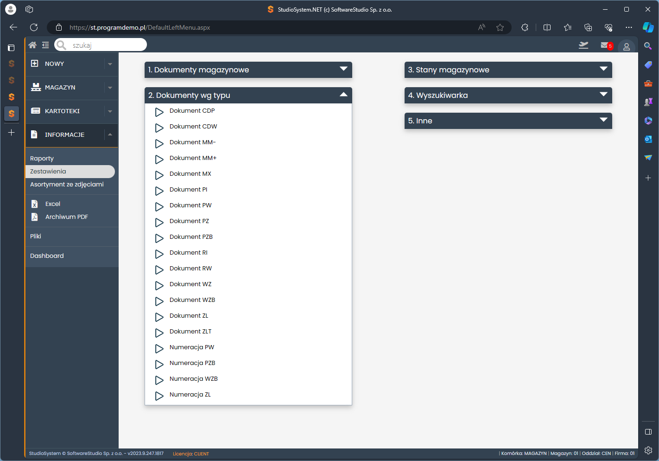Open sidebar settings gear icon
The image size is (659, 461).
pyautogui.click(x=648, y=450)
